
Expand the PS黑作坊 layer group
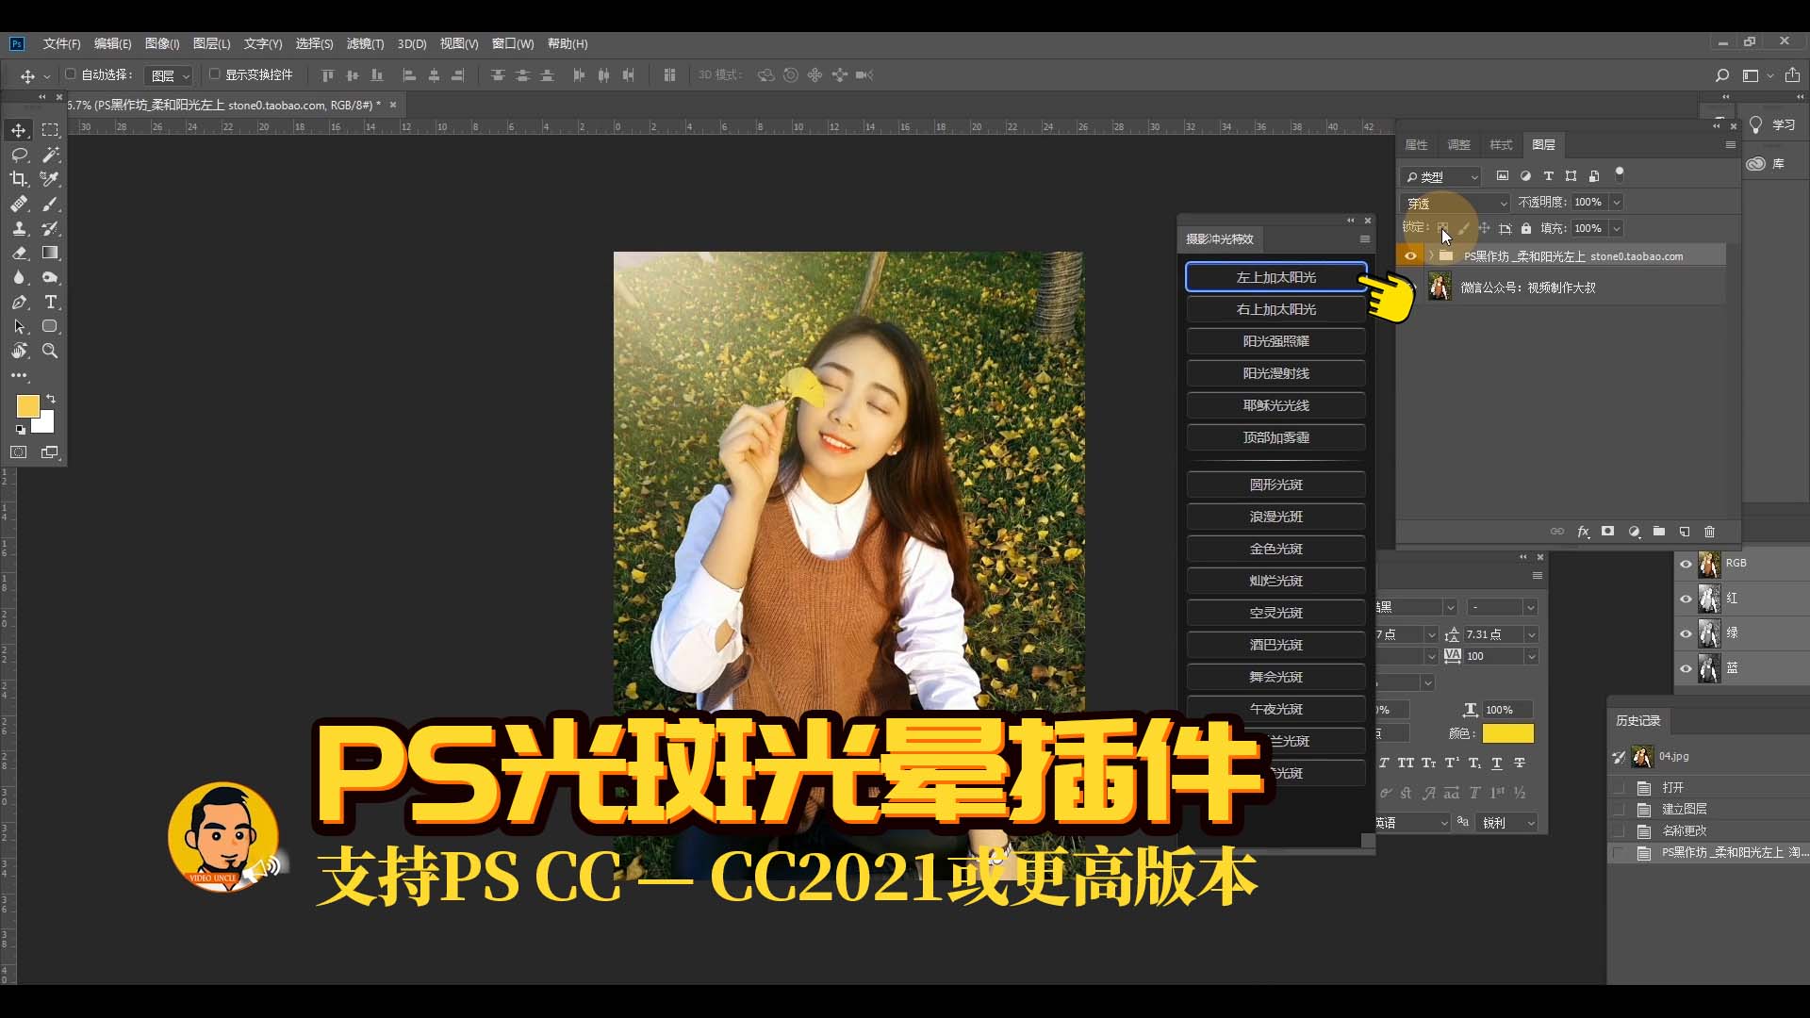click(x=1431, y=256)
